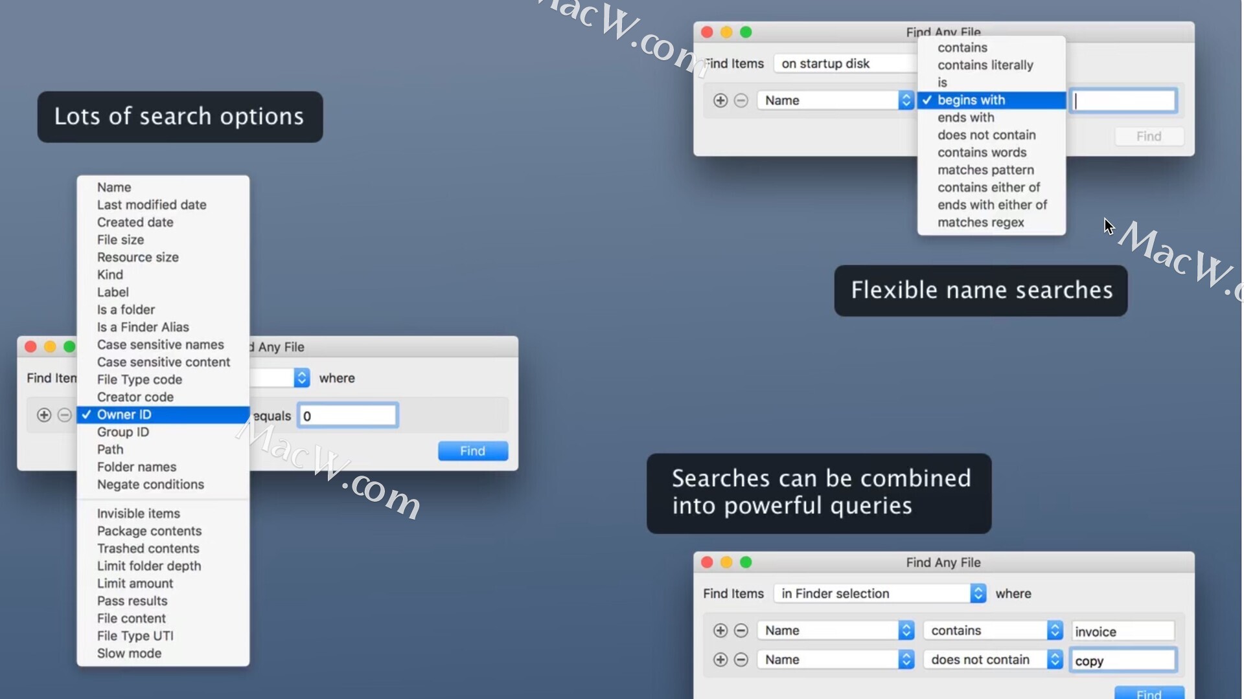Viewport: 1244px width, 699px height.
Task: Choose 'Folder names' criterion
Action: [163, 467]
